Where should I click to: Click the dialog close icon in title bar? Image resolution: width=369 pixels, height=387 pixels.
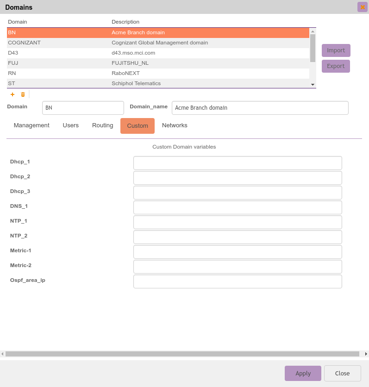pos(362,7)
